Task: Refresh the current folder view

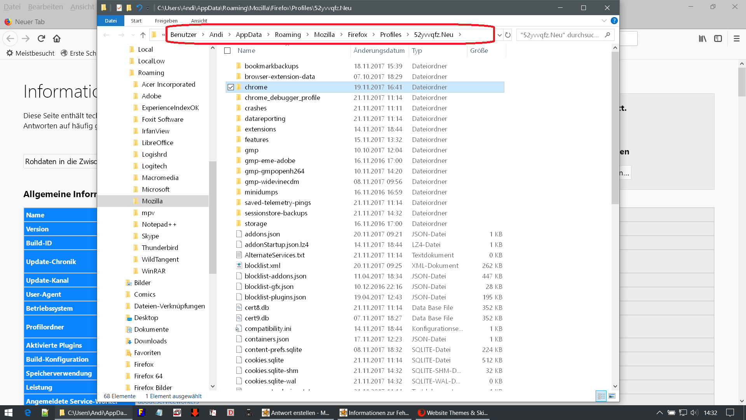Action: (508, 35)
